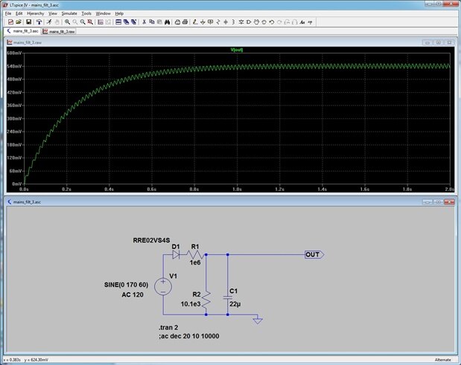Select the Drag closed-hand tool
Viewport: 461px width, 365px height.
(264, 22)
